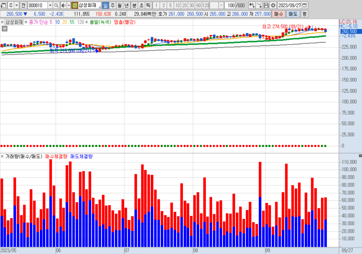The image size is (362, 254).
Task: Click the 멈춤(빨강) indicator legend
Action: coord(125,22)
